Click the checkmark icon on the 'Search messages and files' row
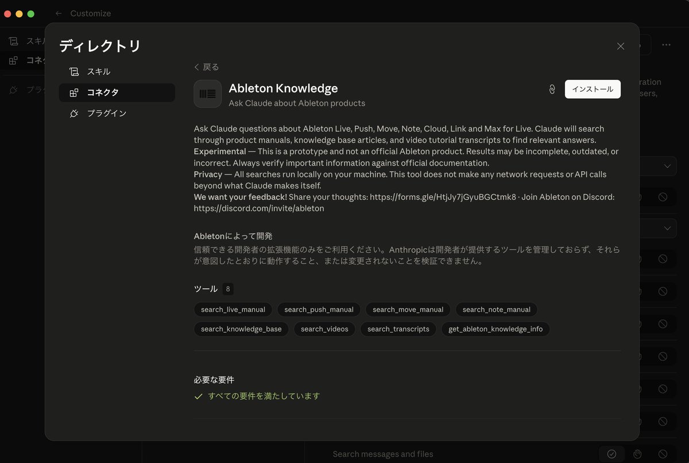The width and height of the screenshot is (689, 463). tap(611, 454)
